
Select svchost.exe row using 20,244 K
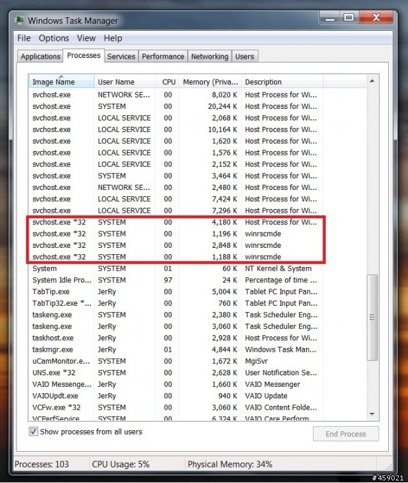176,106
